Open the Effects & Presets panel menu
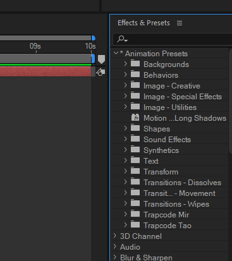Image resolution: width=232 pixels, height=261 pixels. [x=180, y=23]
